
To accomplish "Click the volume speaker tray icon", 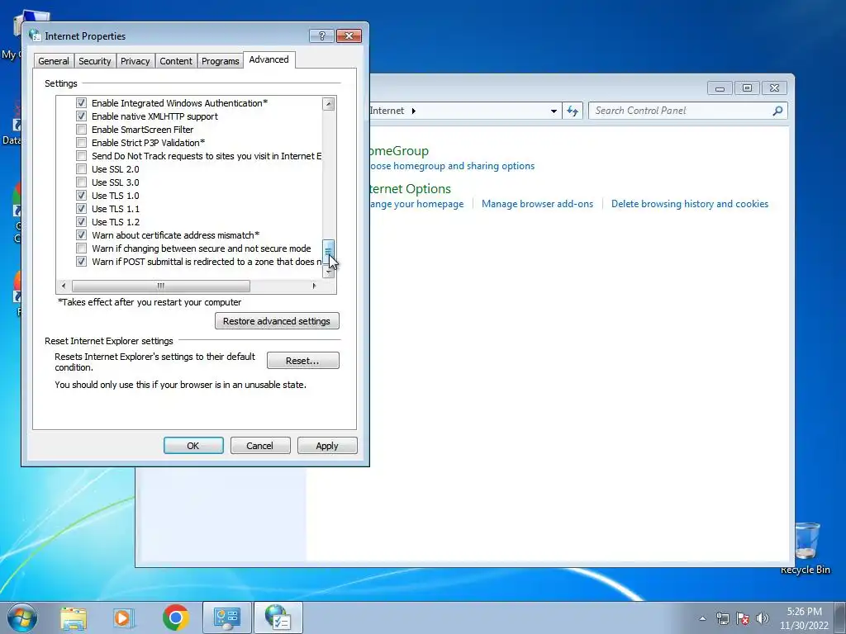I will pyautogui.click(x=763, y=618).
